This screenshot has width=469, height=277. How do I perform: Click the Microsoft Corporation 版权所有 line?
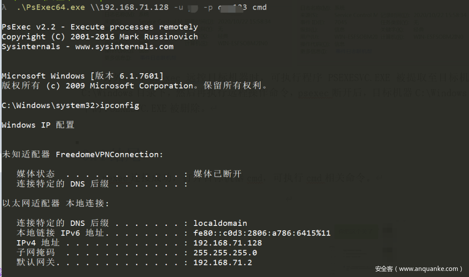[x=135, y=86]
